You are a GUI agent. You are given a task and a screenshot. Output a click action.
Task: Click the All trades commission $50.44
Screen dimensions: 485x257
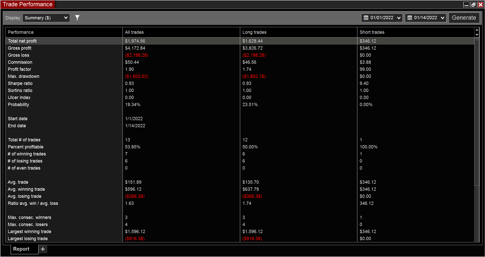[132, 62]
